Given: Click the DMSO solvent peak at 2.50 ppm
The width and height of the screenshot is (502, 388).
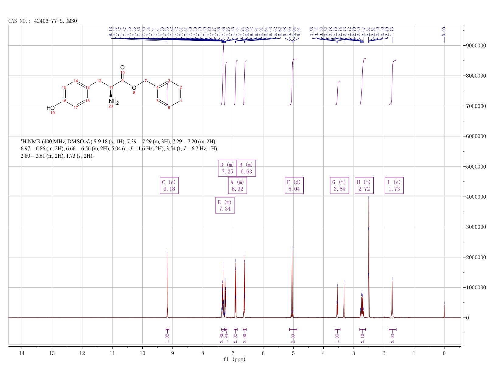Looking at the screenshot, I should coord(369,259).
